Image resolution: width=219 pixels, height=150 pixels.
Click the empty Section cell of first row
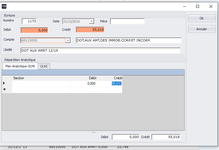pos(41,84)
